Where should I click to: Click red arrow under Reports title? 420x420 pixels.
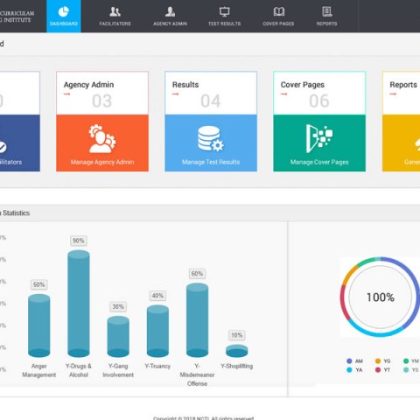[x=393, y=94]
